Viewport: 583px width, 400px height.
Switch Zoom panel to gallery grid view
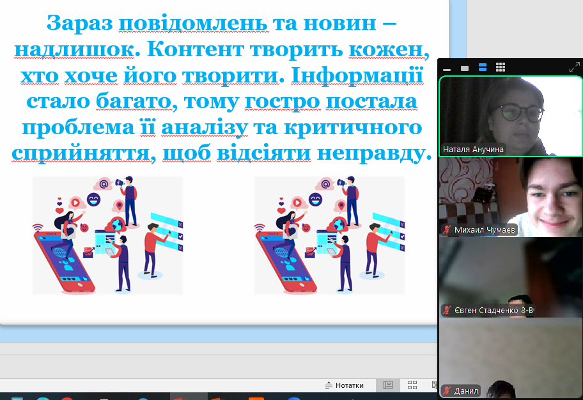coord(501,68)
